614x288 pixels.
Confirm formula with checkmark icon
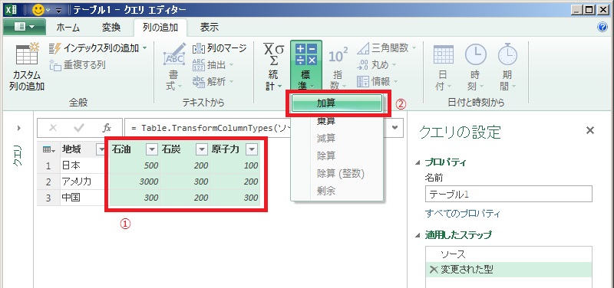click(79, 128)
